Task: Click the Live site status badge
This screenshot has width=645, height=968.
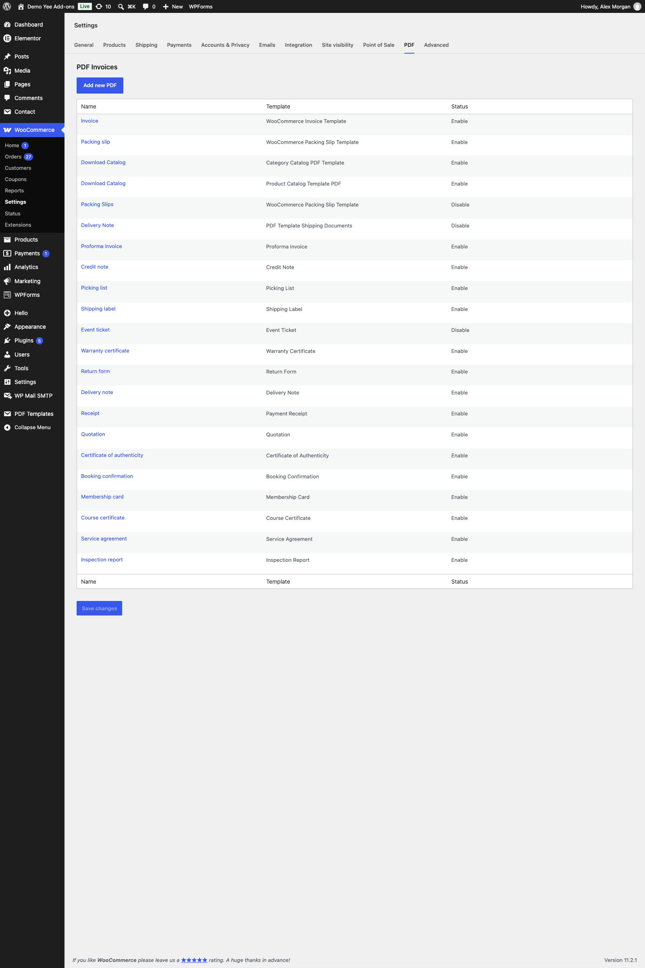Action: 85,6
